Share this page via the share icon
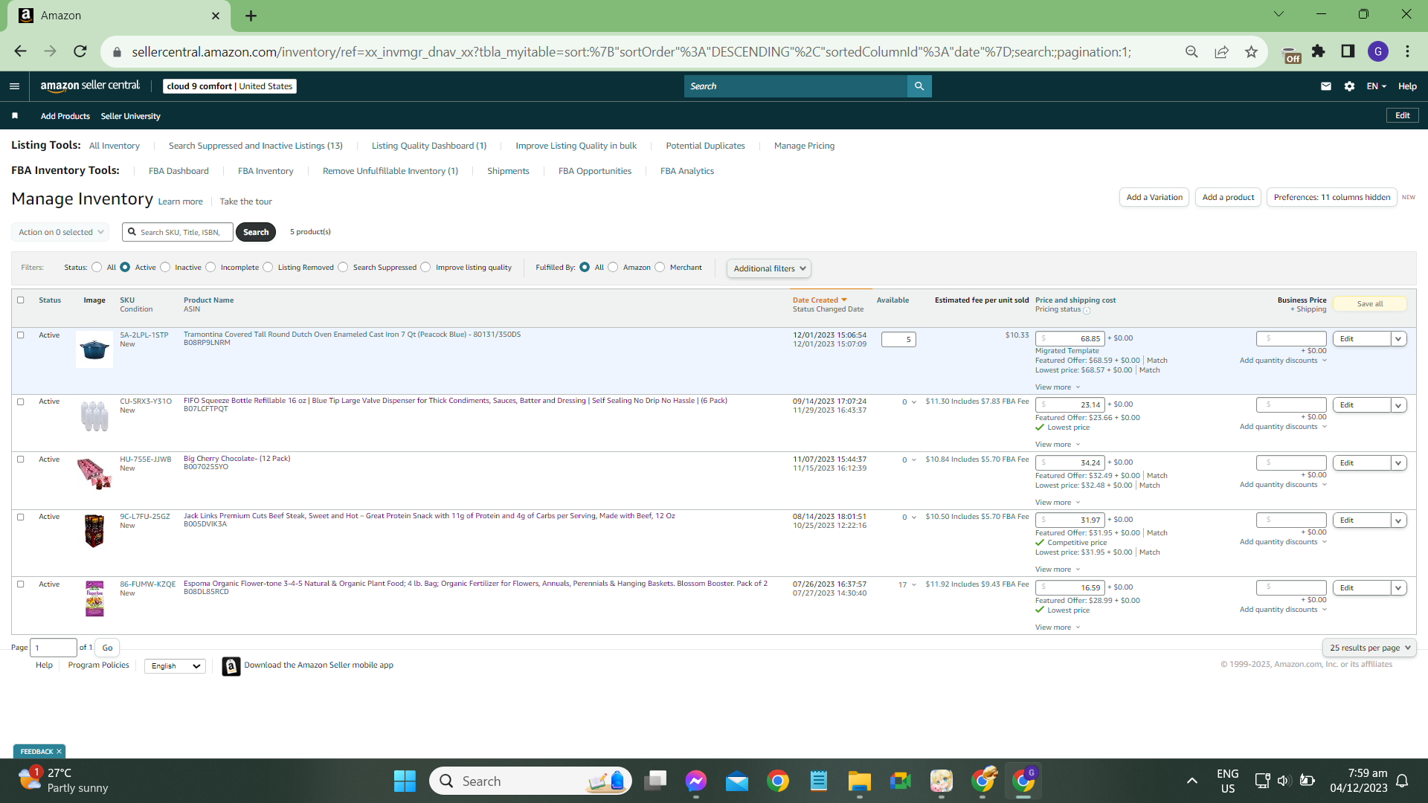 [1221, 51]
